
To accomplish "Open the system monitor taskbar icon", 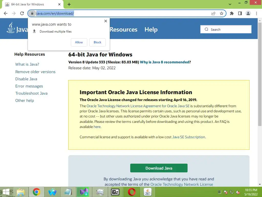I will tap(100, 192).
